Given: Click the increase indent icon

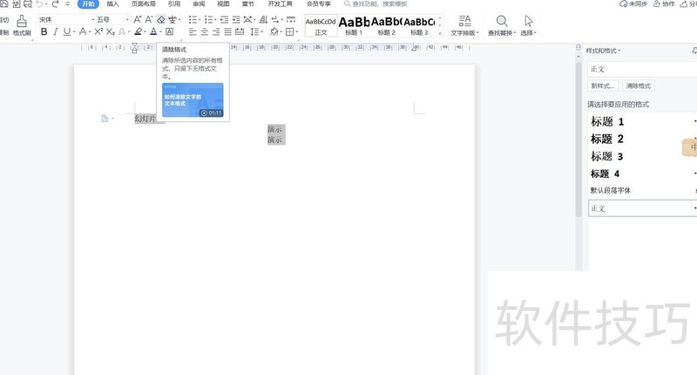Looking at the screenshot, I should pyautogui.click(x=236, y=19).
